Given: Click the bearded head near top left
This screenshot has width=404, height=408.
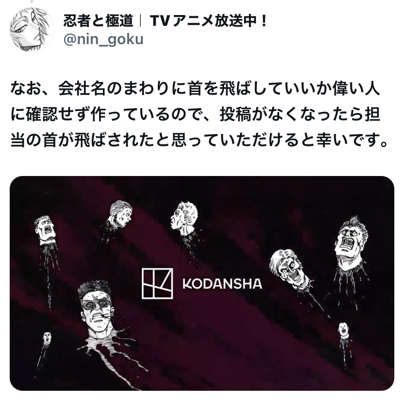Looking at the screenshot, I should click(120, 214).
